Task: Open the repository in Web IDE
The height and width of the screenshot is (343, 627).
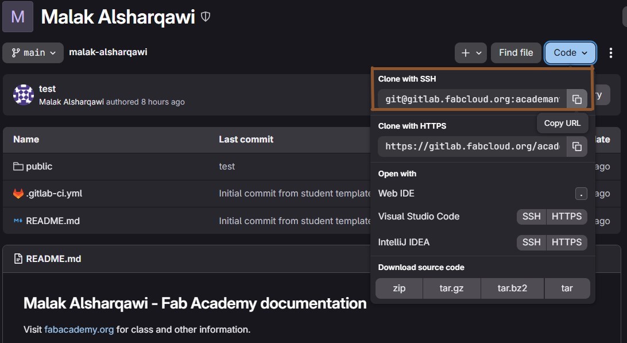Action: click(396, 194)
